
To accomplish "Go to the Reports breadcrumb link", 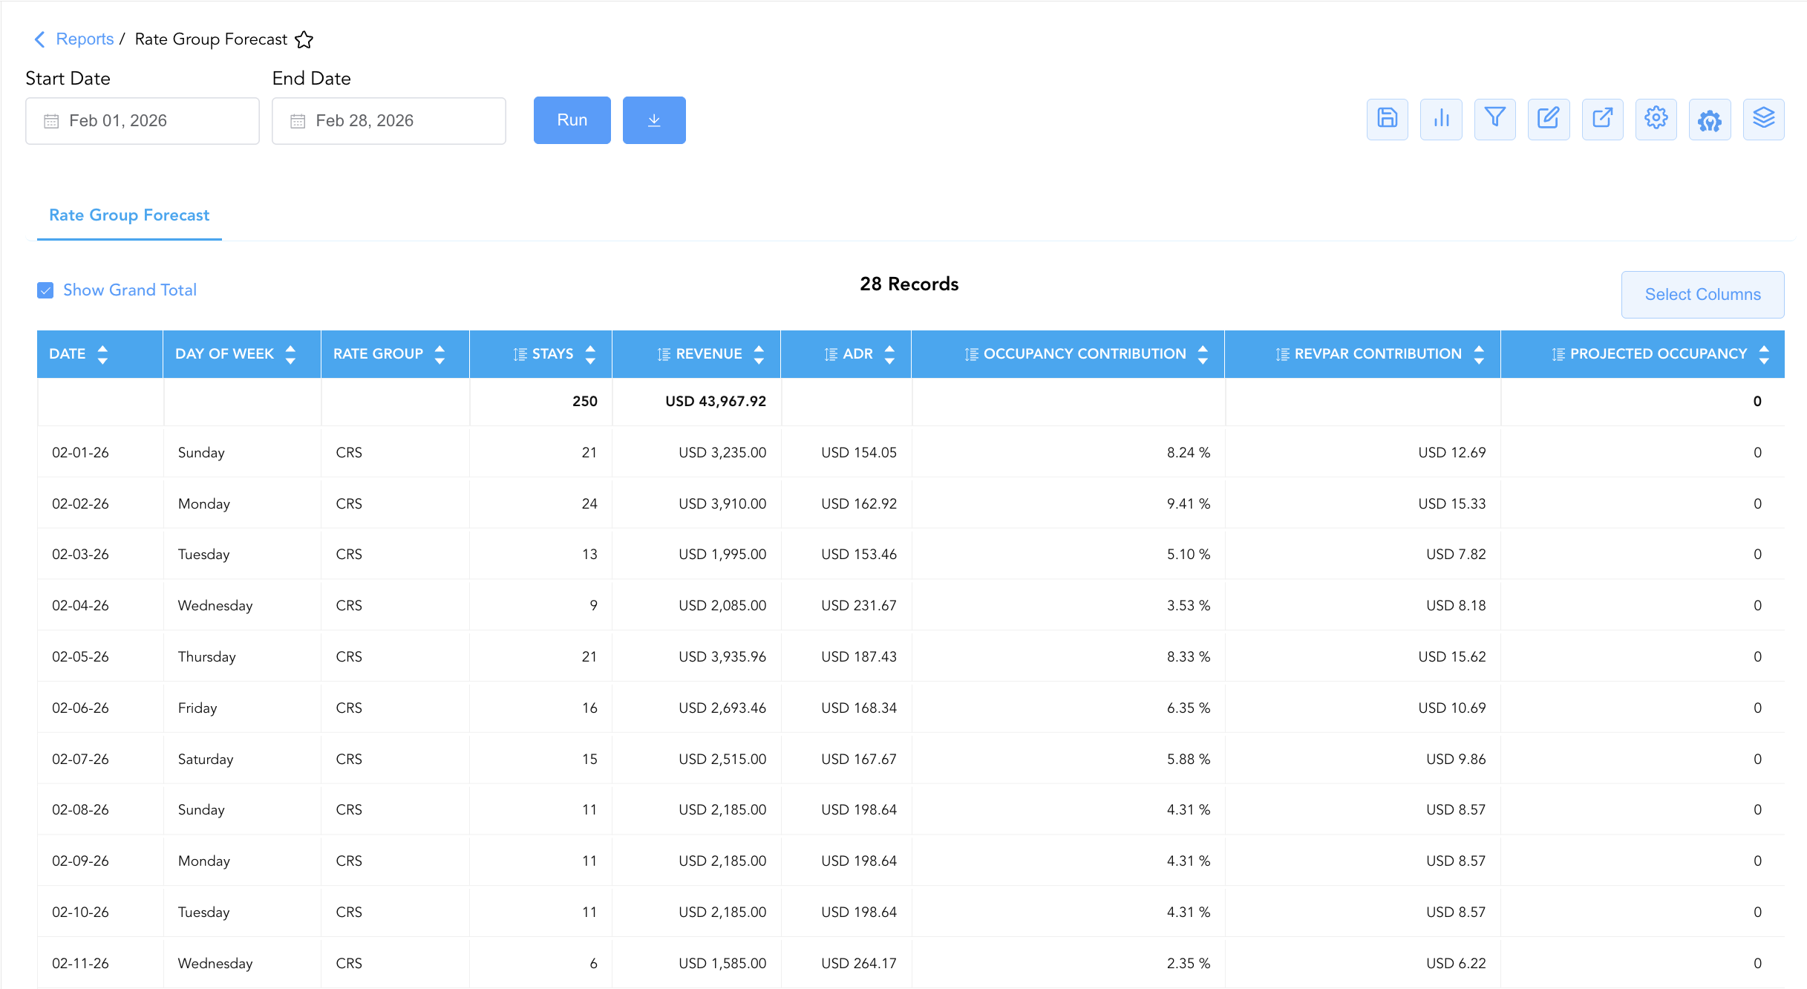I will [x=85, y=39].
